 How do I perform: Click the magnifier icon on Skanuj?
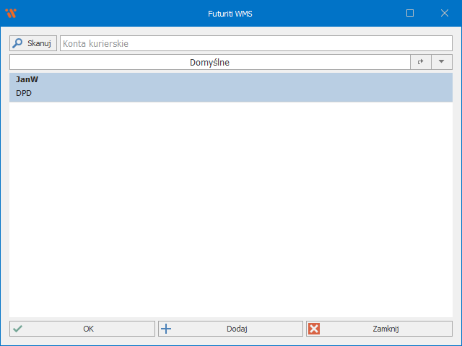coord(18,43)
